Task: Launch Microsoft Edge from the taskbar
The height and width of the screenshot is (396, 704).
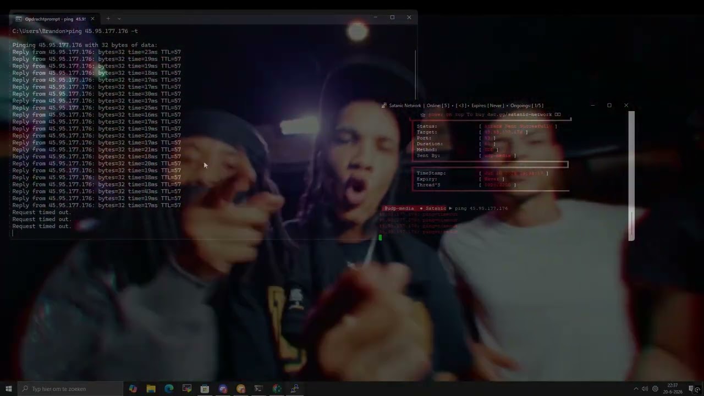Action: pyautogui.click(x=169, y=389)
